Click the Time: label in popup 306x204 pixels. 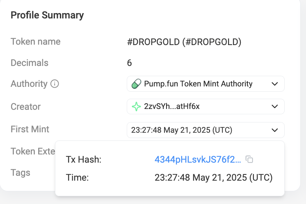click(x=77, y=177)
